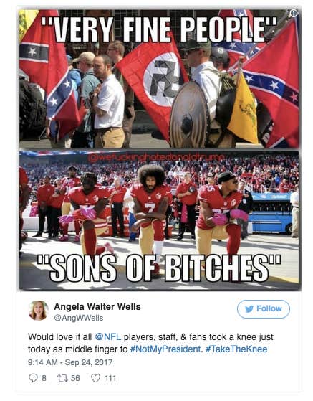The width and height of the screenshot is (313, 401).
Task: Open the lower meme panel with kneeling players
Action: point(159,221)
